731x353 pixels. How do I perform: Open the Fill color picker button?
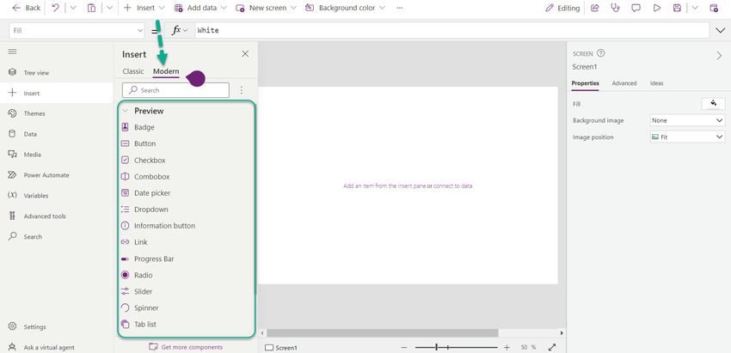click(713, 104)
